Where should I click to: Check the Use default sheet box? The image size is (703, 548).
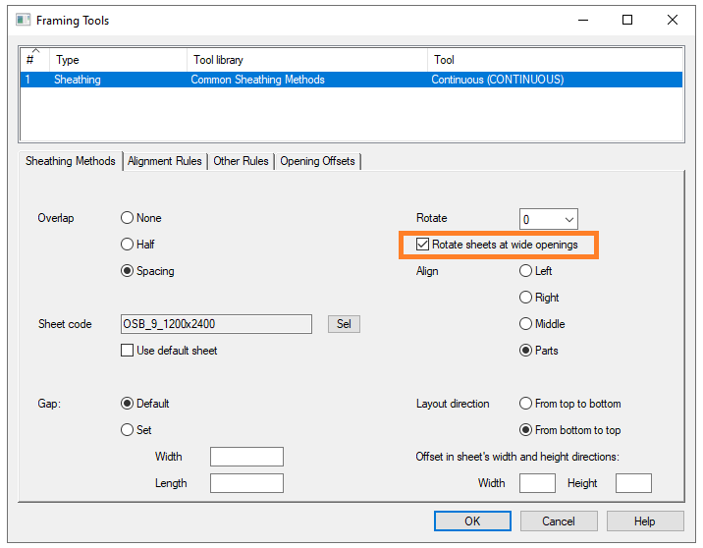pos(127,351)
